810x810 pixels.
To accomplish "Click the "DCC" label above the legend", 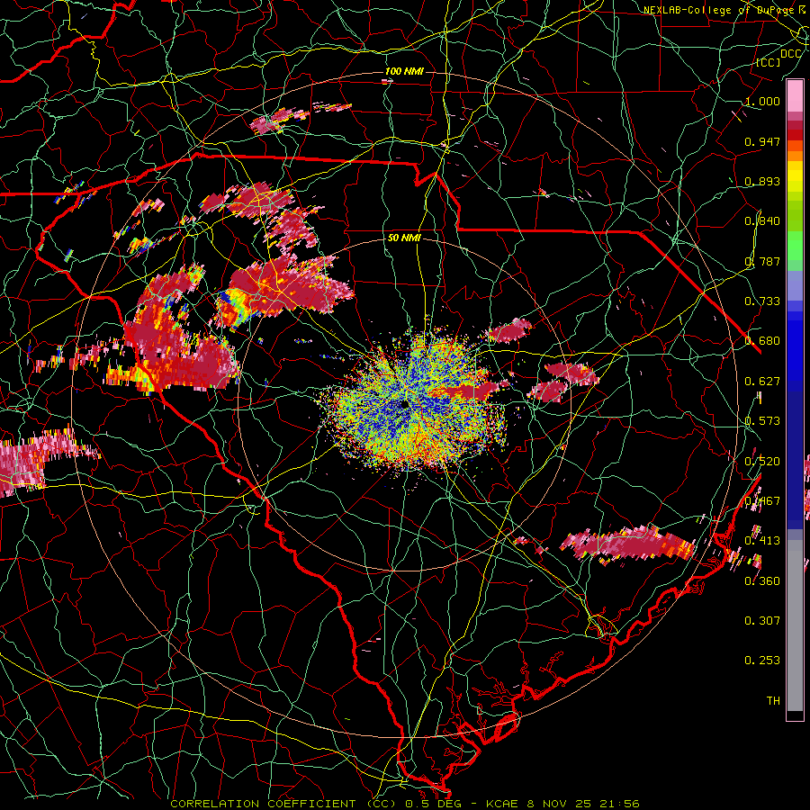I will pyautogui.click(x=790, y=54).
